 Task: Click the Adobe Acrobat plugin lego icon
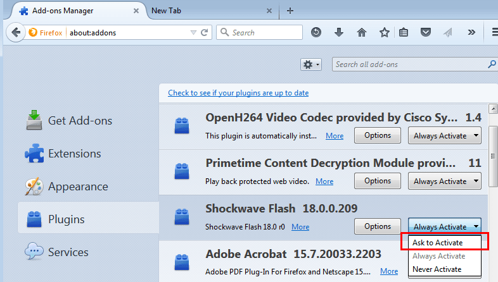[x=182, y=262]
